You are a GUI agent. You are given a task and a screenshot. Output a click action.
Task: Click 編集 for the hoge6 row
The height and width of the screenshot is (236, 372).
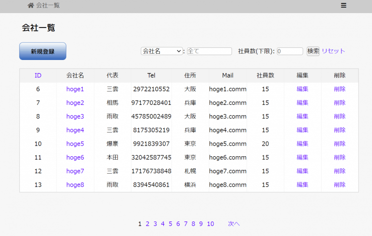302,157
